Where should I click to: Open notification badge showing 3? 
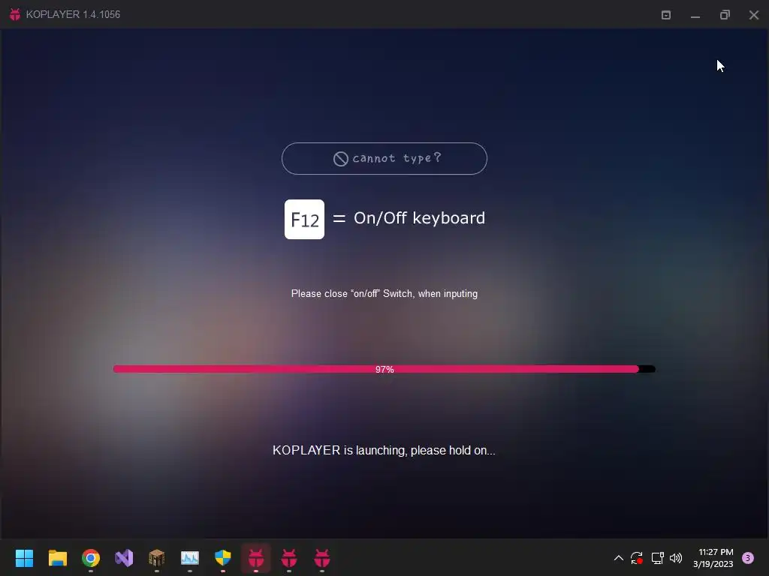coord(748,558)
